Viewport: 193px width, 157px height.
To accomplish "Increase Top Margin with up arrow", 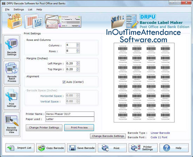I will pyautogui.click(x=78, y=68).
